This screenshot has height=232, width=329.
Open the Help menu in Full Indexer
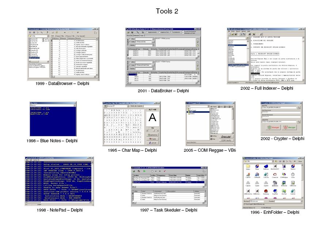click(249, 31)
